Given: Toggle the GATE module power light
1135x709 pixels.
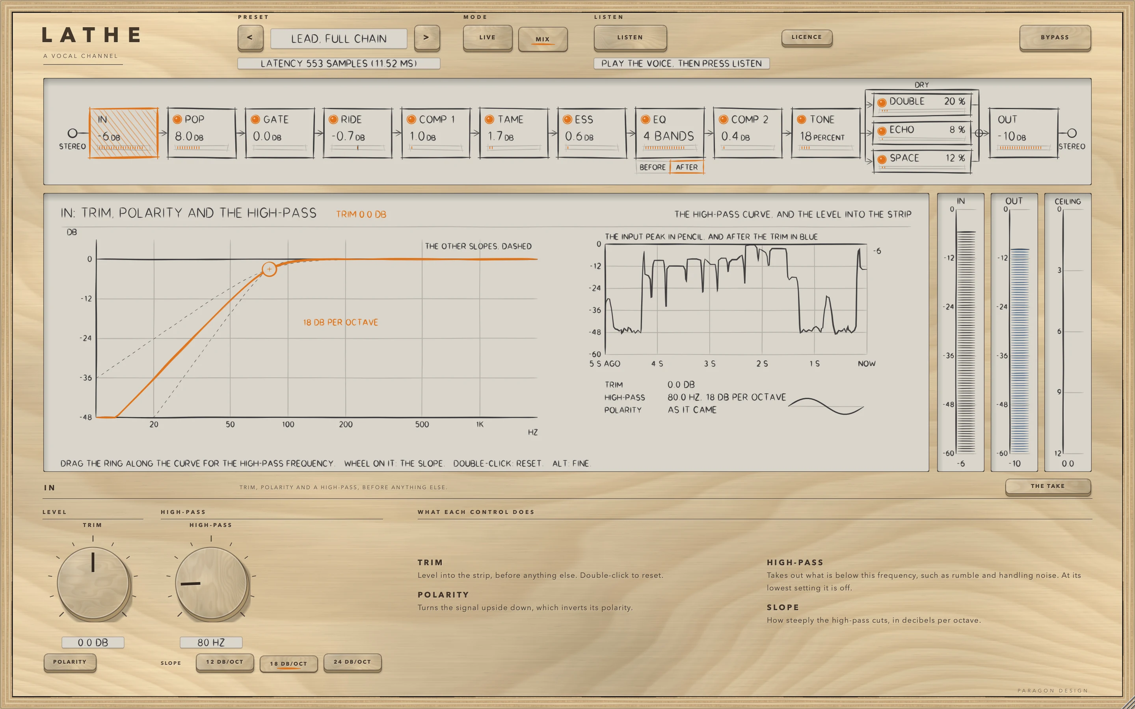Looking at the screenshot, I should tap(255, 120).
